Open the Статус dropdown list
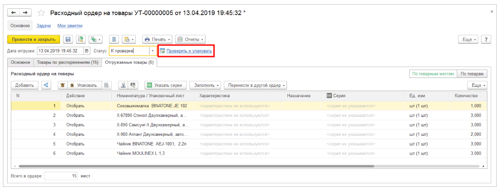Image resolution: width=500 pixels, height=194 pixels. click(153, 51)
